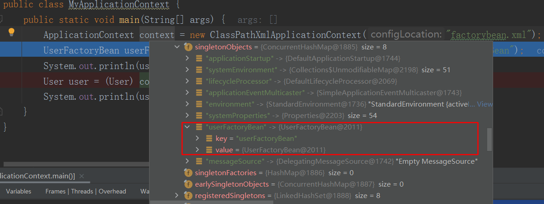The width and height of the screenshot is (544, 204).
Task: Click the "factorybean.xml" string in the code
Action: (x=489, y=35)
